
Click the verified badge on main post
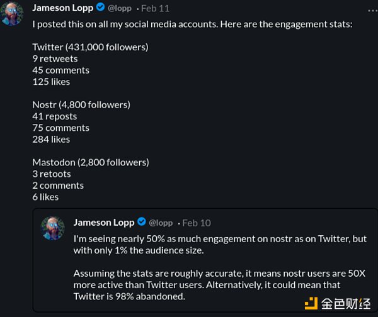(x=100, y=8)
